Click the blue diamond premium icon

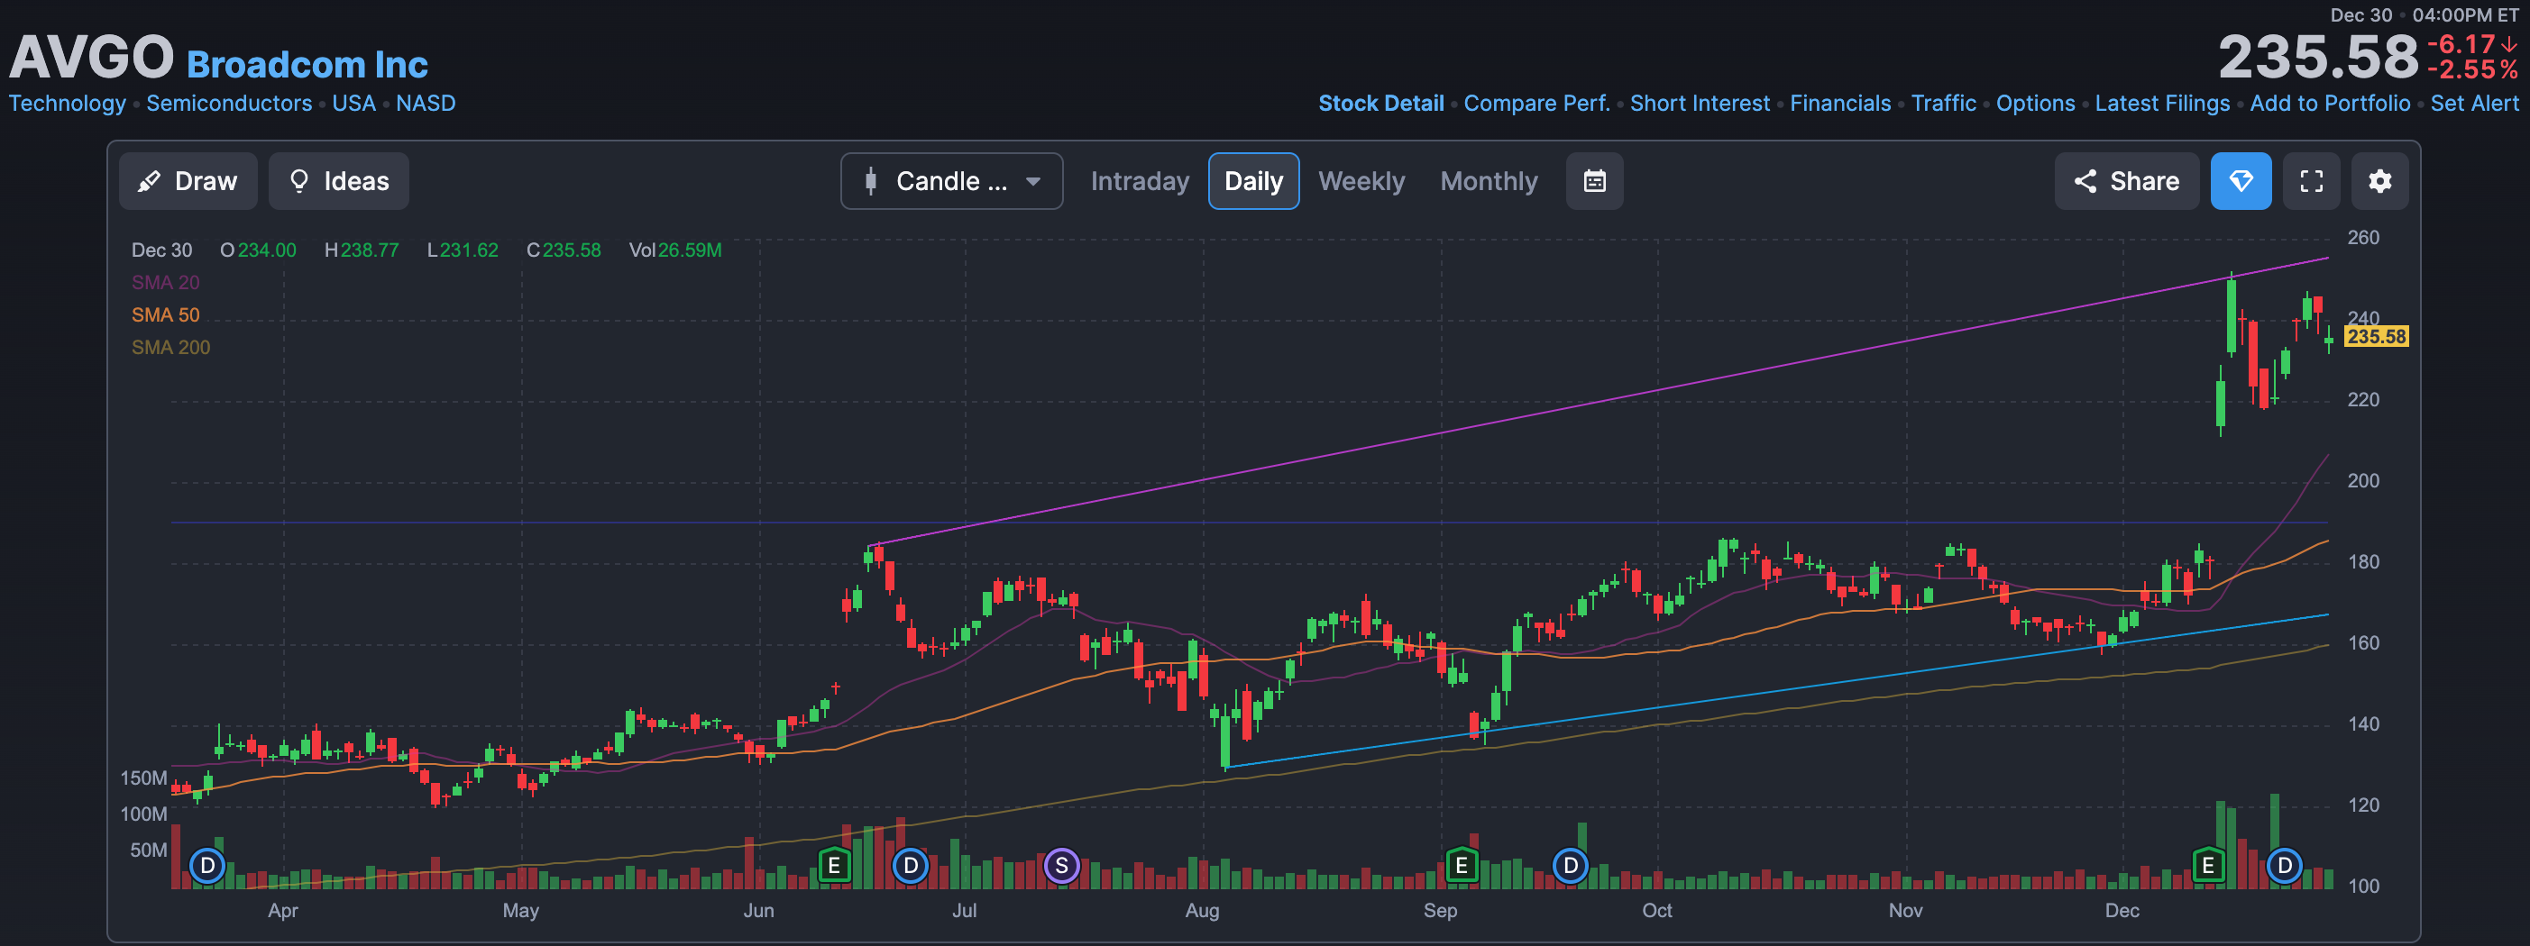(2241, 182)
